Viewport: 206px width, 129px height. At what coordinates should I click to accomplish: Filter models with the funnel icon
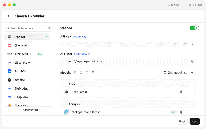pos(93,72)
